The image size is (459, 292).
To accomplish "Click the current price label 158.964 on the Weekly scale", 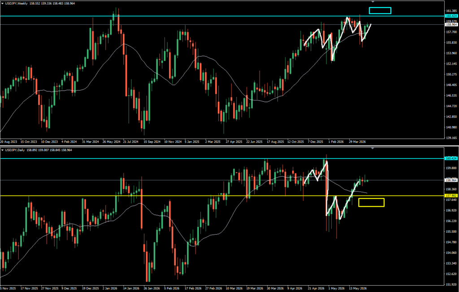I will 451,25.
